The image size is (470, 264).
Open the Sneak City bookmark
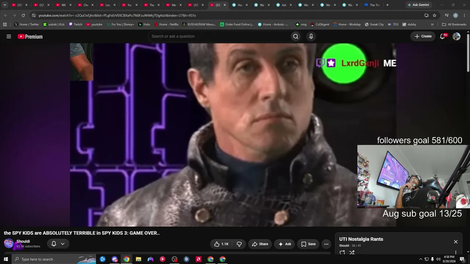pos(374,25)
